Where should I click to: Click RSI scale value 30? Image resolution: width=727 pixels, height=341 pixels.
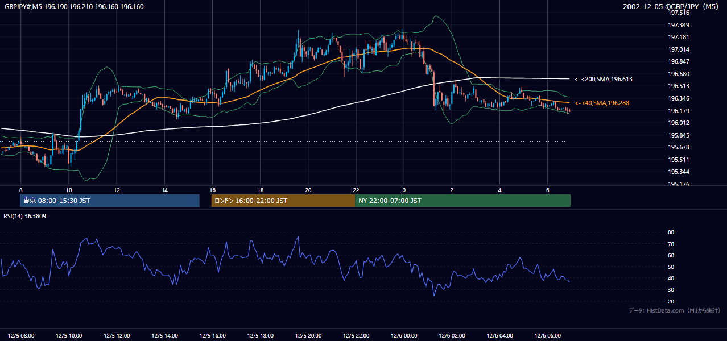(x=671, y=290)
